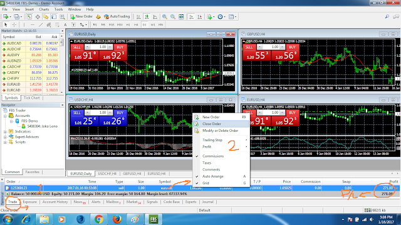Image resolution: width=401 pixels, height=225 pixels.
Task: Select the H4 timeframe button
Action: 136,25
